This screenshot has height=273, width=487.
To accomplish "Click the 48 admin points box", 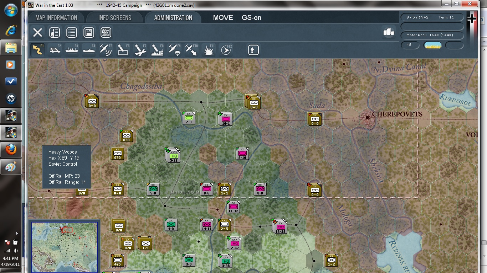I will click(410, 45).
